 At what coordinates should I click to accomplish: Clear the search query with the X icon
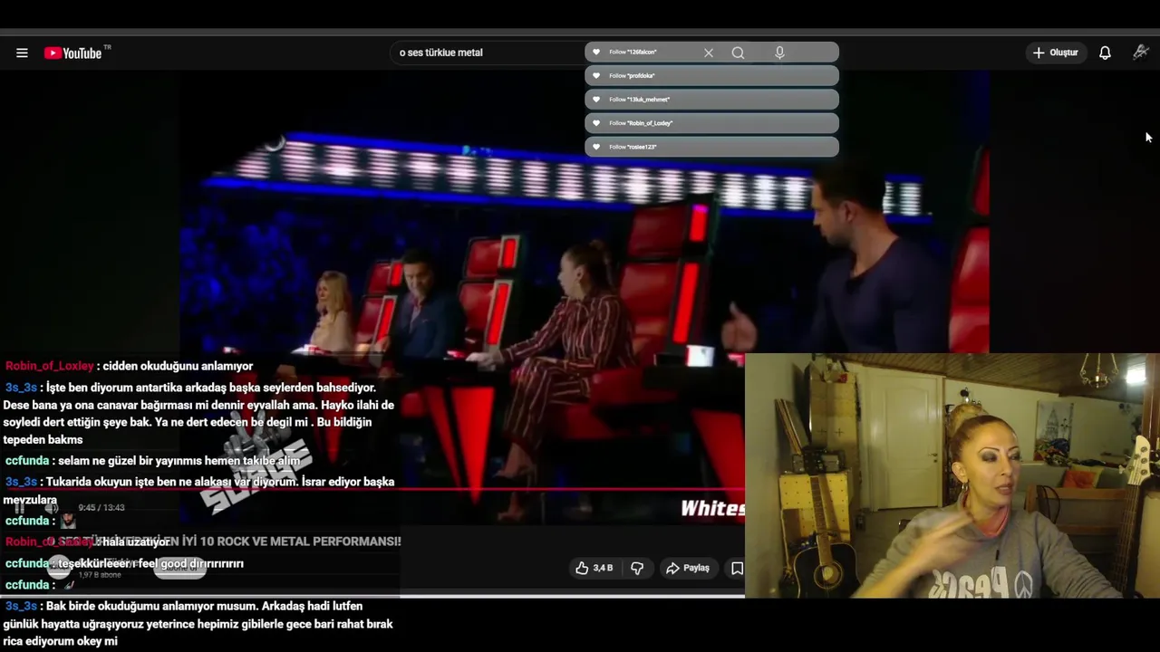pyautogui.click(x=709, y=53)
